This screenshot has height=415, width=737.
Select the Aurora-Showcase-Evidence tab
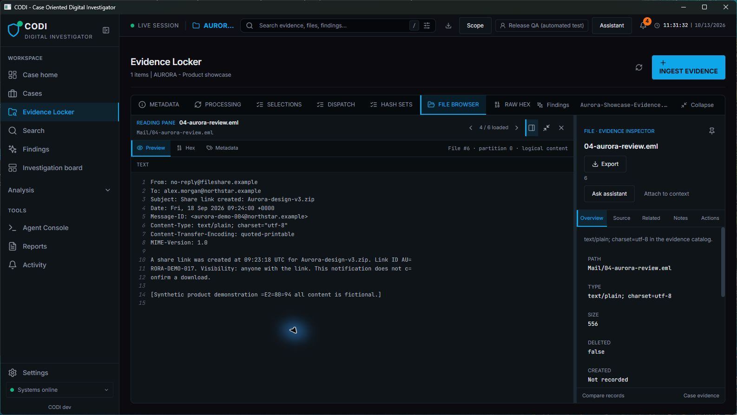(x=624, y=105)
